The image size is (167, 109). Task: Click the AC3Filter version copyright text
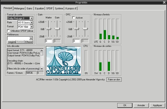70,80
